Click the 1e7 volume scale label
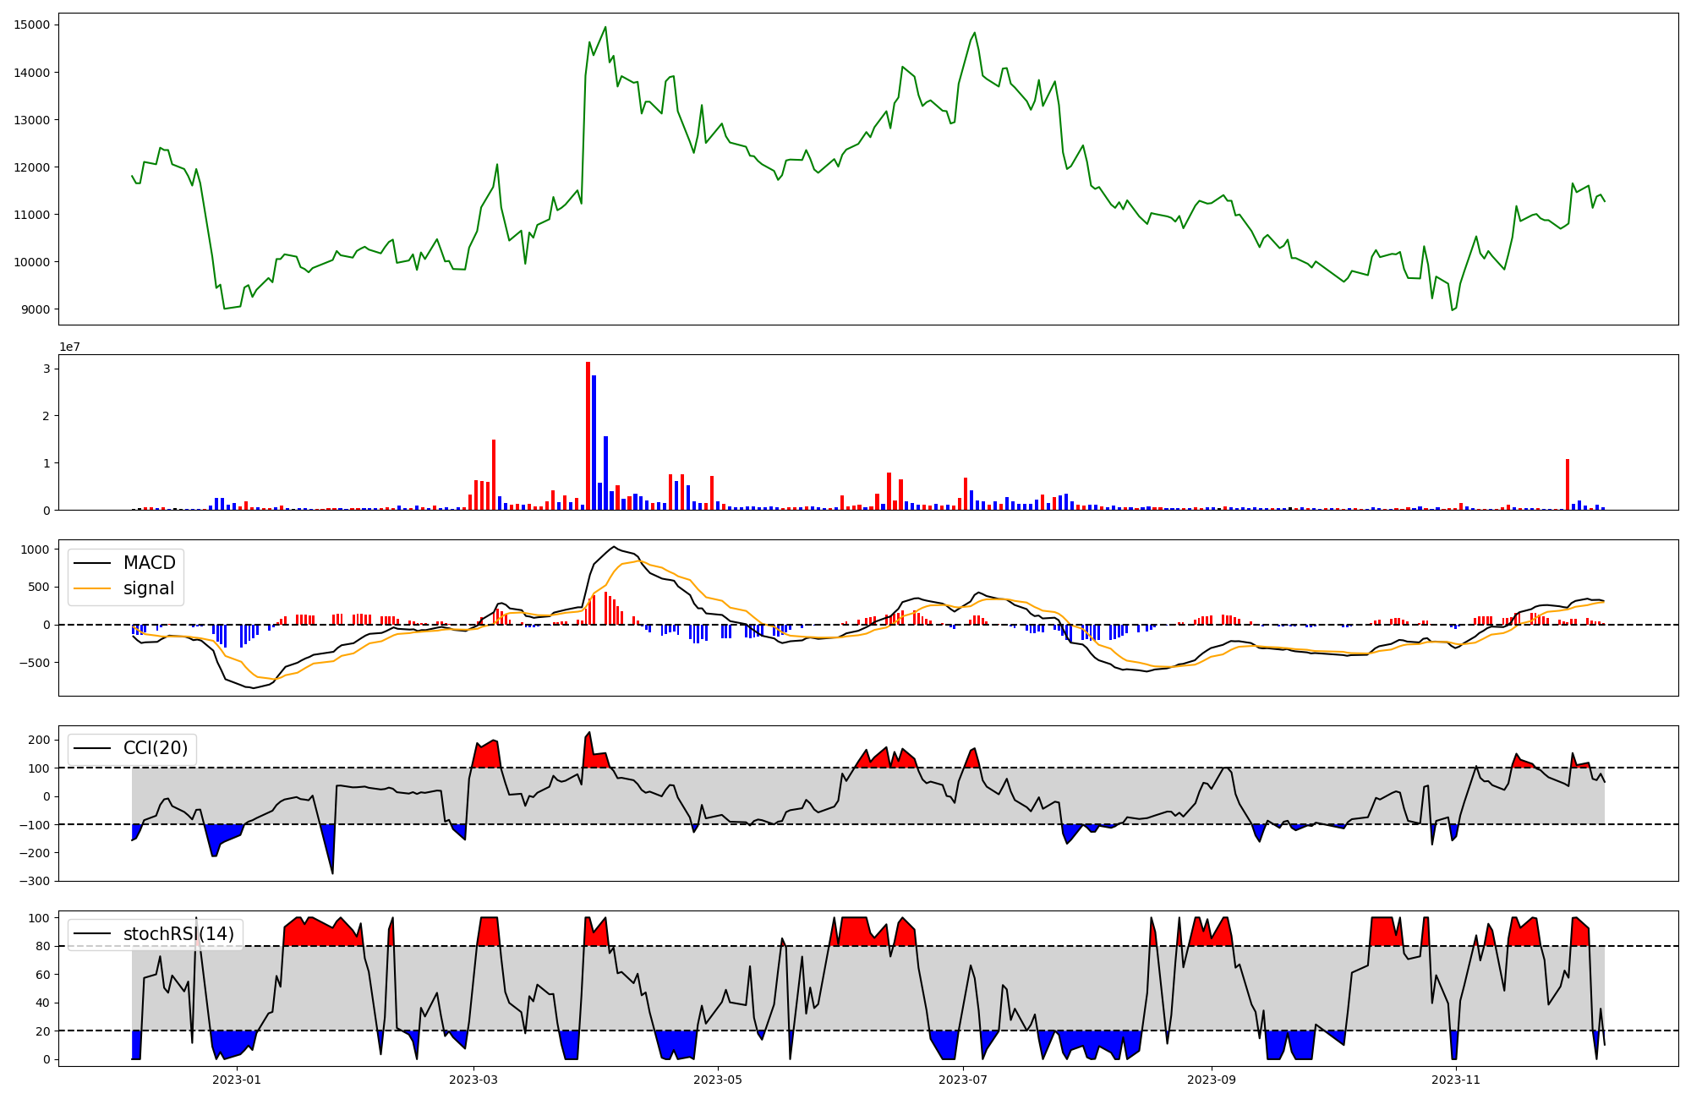Screen dimensions: 1691x1099 pos(69,347)
